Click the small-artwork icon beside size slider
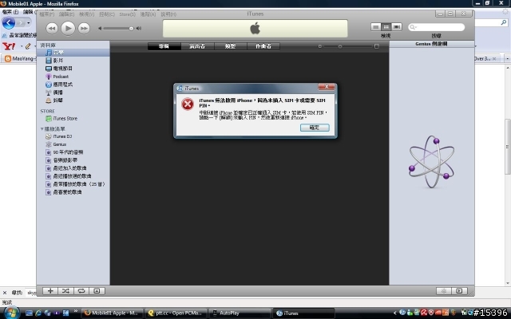Image resolution: width=511 pixels, height=319 pixels. pyautogui.click(x=319, y=46)
